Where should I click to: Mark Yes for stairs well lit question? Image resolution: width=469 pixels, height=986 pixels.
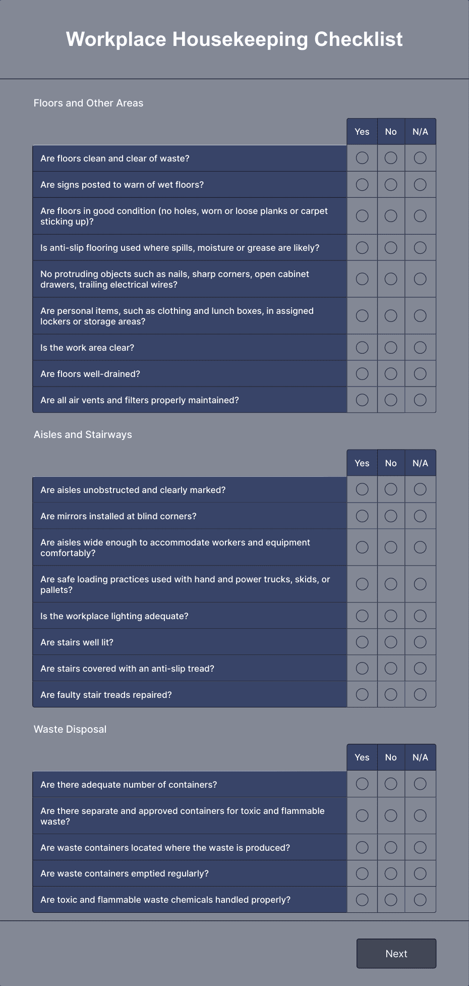point(362,642)
